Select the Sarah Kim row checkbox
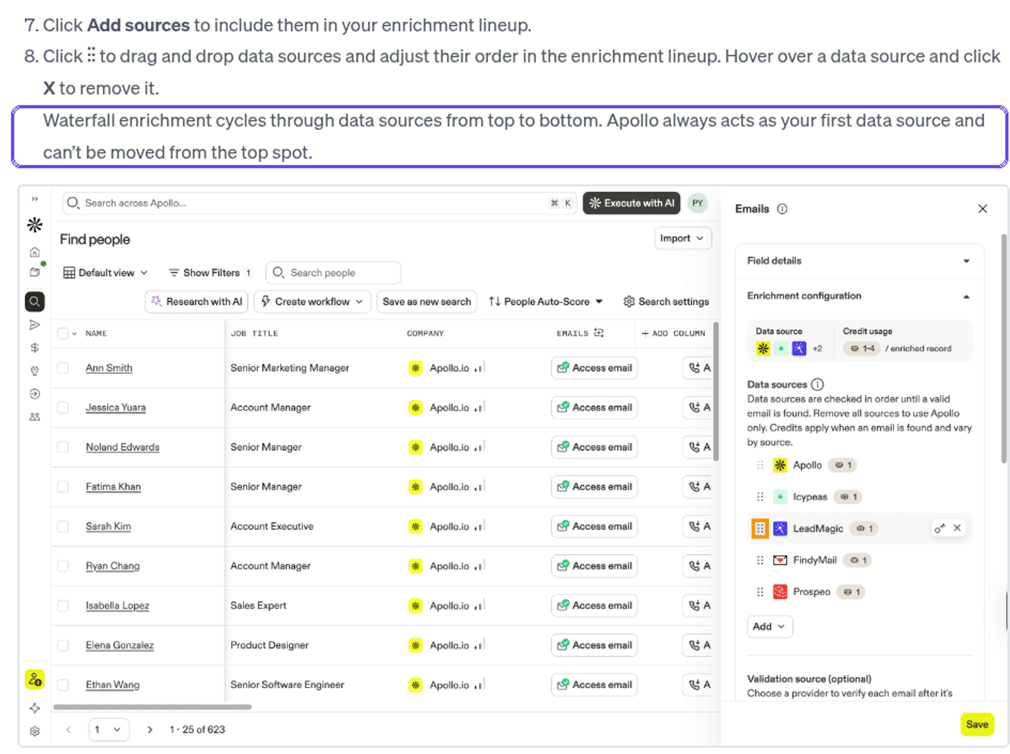 click(x=63, y=526)
